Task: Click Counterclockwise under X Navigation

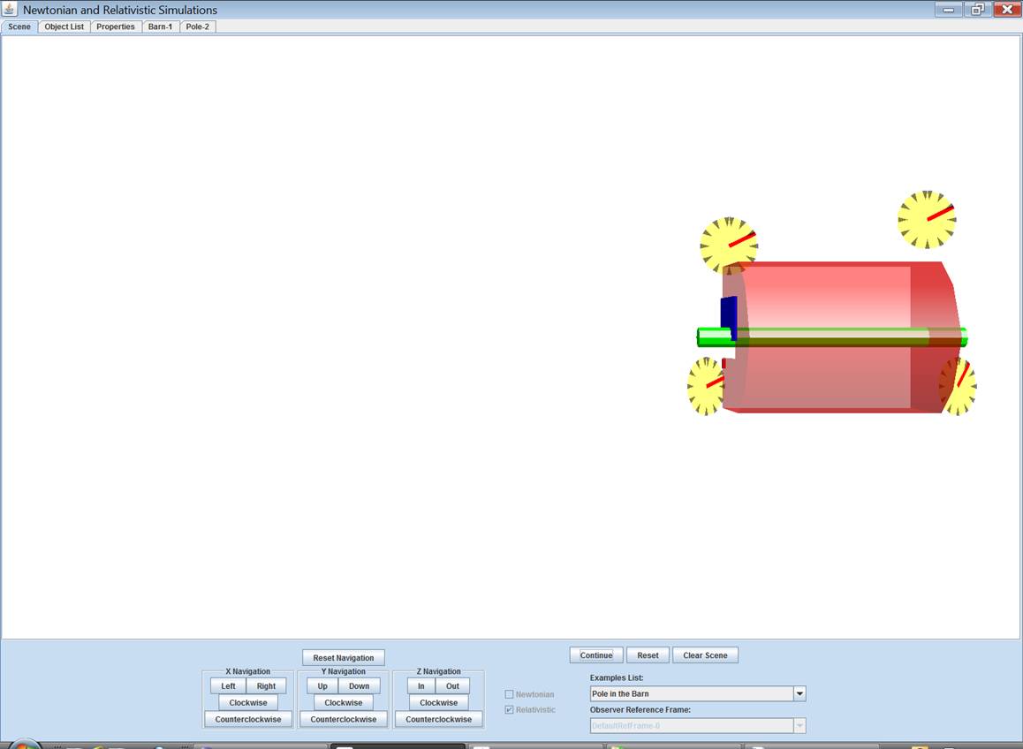Action: [248, 720]
